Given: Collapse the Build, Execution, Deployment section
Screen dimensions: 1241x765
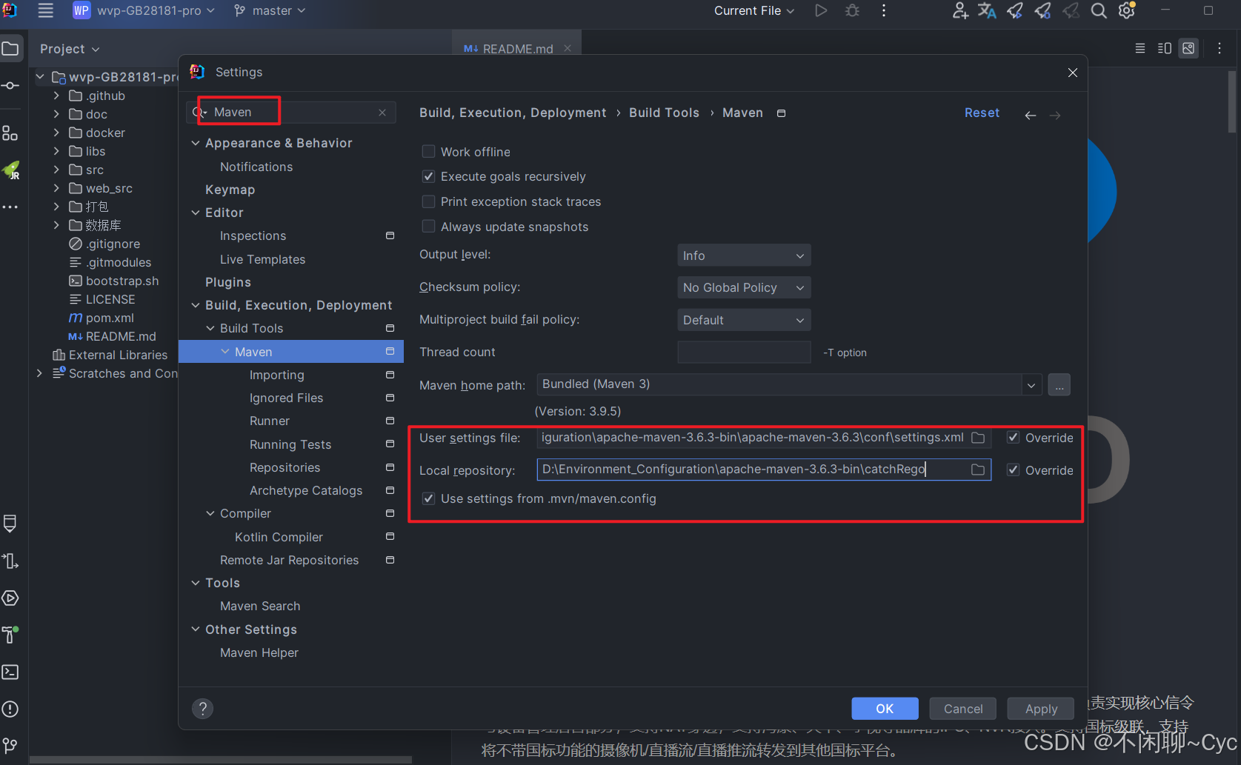Looking at the screenshot, I should point(196,304).
